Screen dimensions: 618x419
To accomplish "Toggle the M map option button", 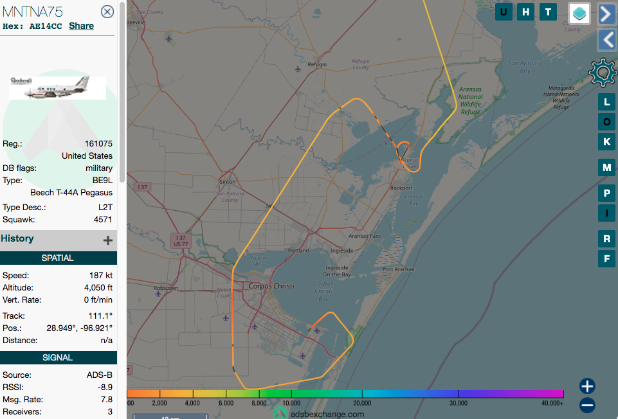I will (606, 168).
